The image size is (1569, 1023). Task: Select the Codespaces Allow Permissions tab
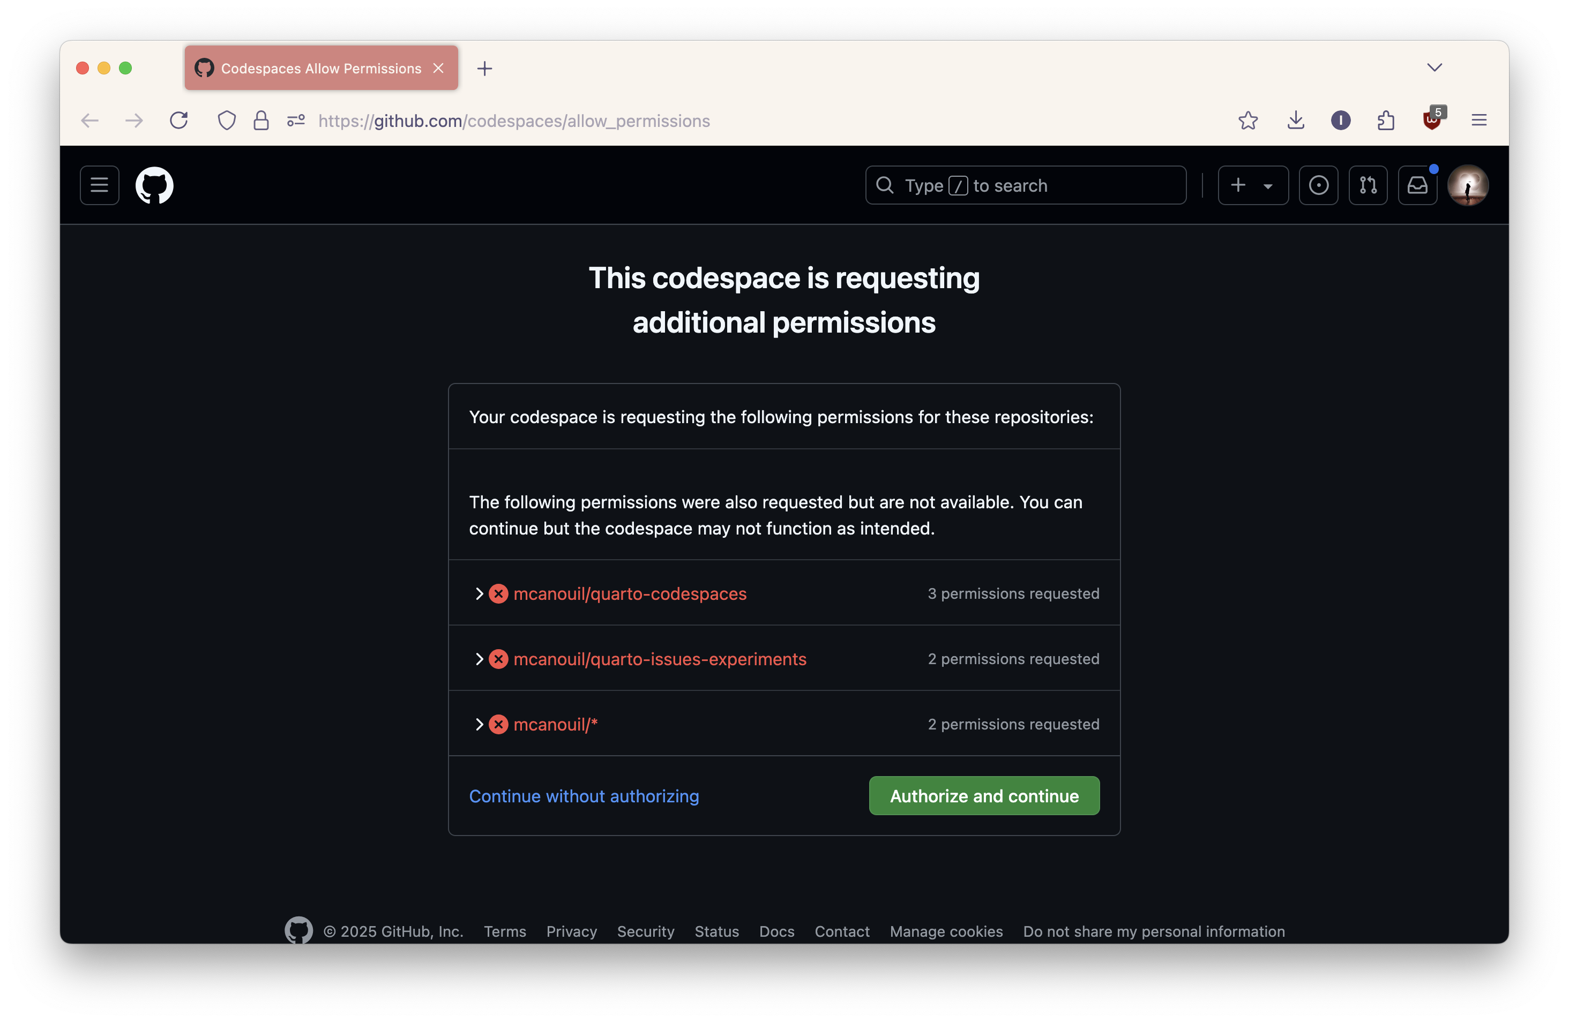pos(320,69)
